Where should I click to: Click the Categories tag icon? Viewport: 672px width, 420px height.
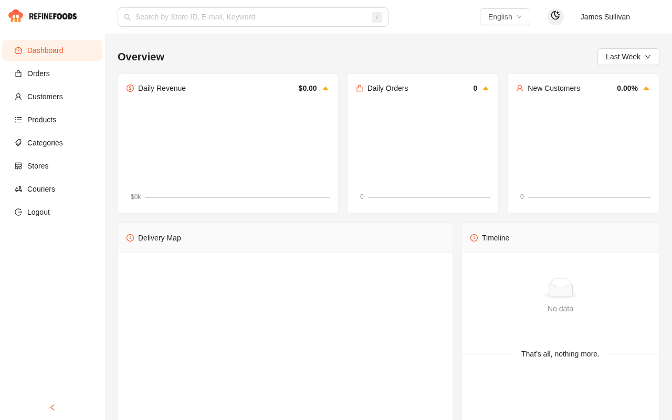pos(18,143)
